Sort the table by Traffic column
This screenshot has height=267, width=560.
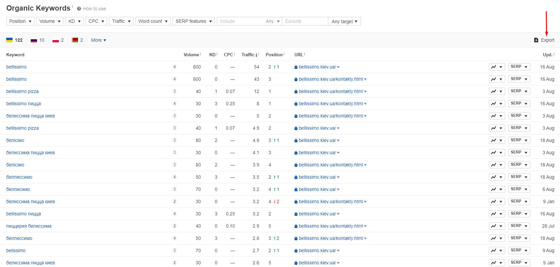click(x=249, y=55)
